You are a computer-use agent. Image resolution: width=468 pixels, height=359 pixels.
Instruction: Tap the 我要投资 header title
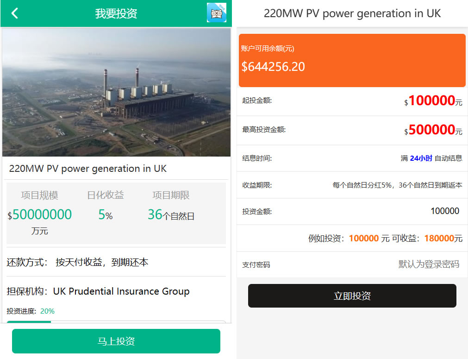coord(116,13)
